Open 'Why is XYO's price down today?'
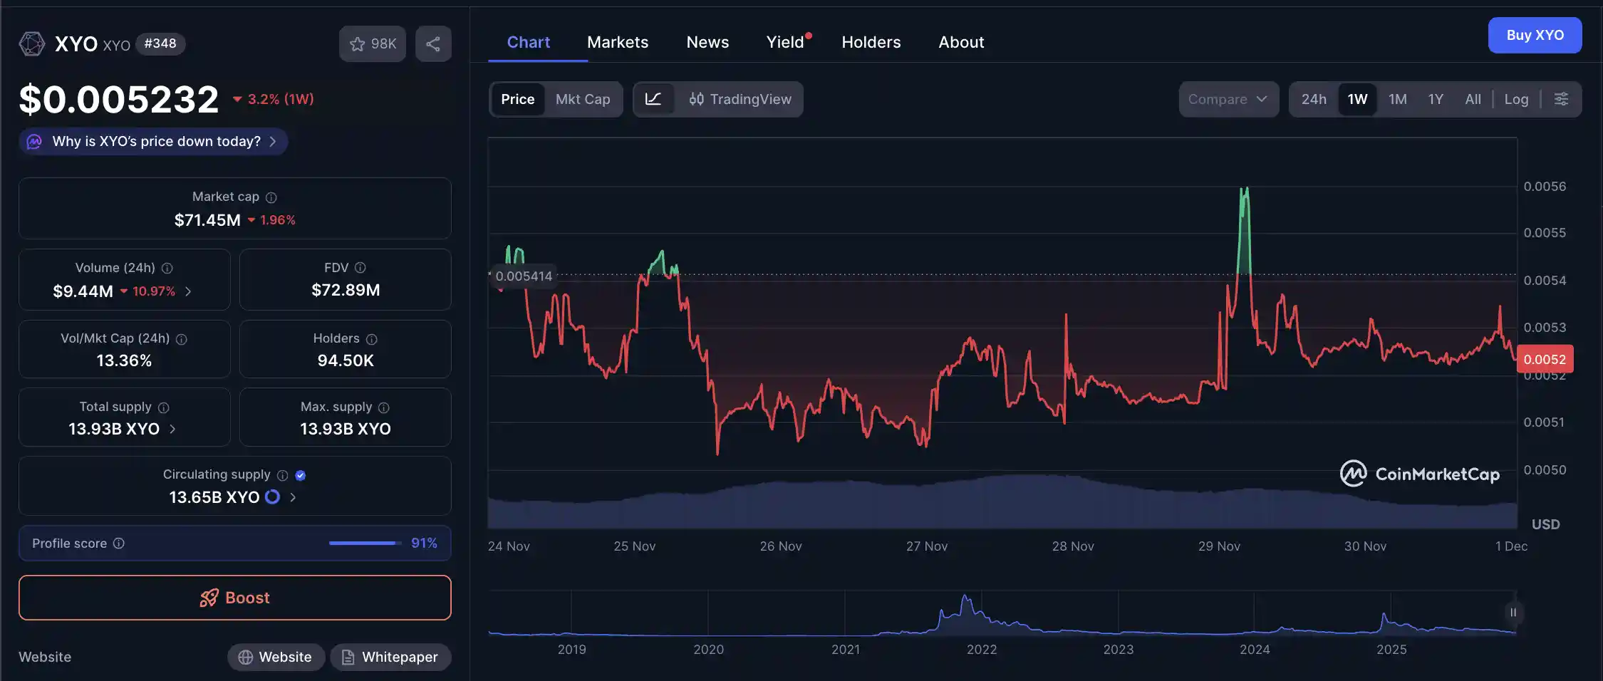This screenshot has height=681, width=1603. pos(152,141)
